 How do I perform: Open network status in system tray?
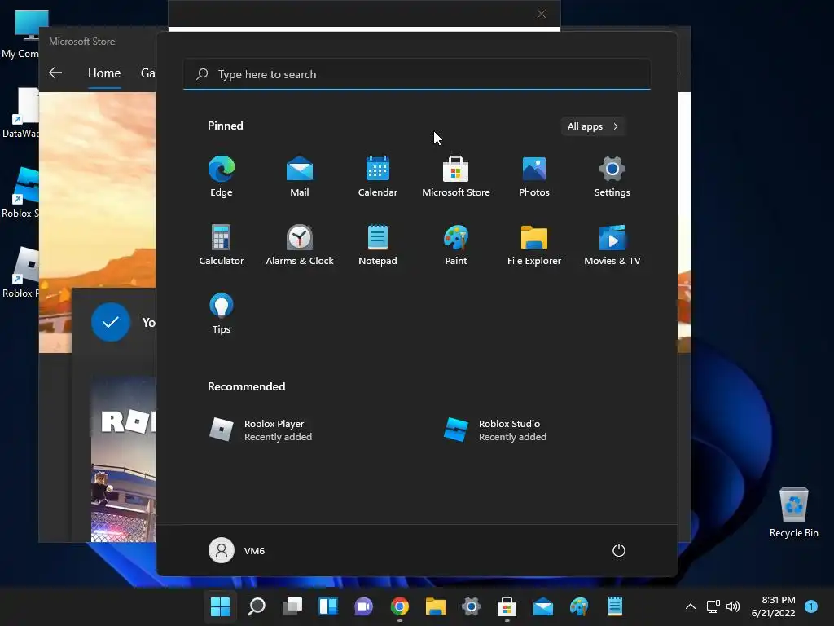pyautogui.click(x=713, y=606)
